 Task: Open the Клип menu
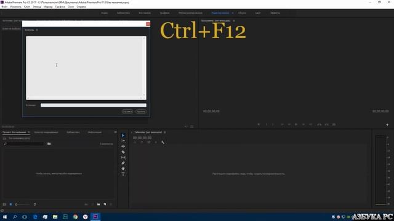click(27, 7)
